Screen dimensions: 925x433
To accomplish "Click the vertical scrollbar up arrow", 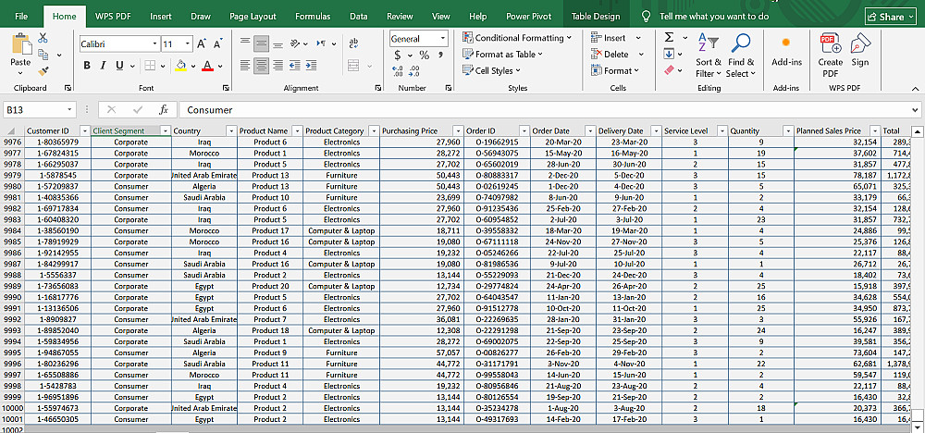I will [918, 131].
